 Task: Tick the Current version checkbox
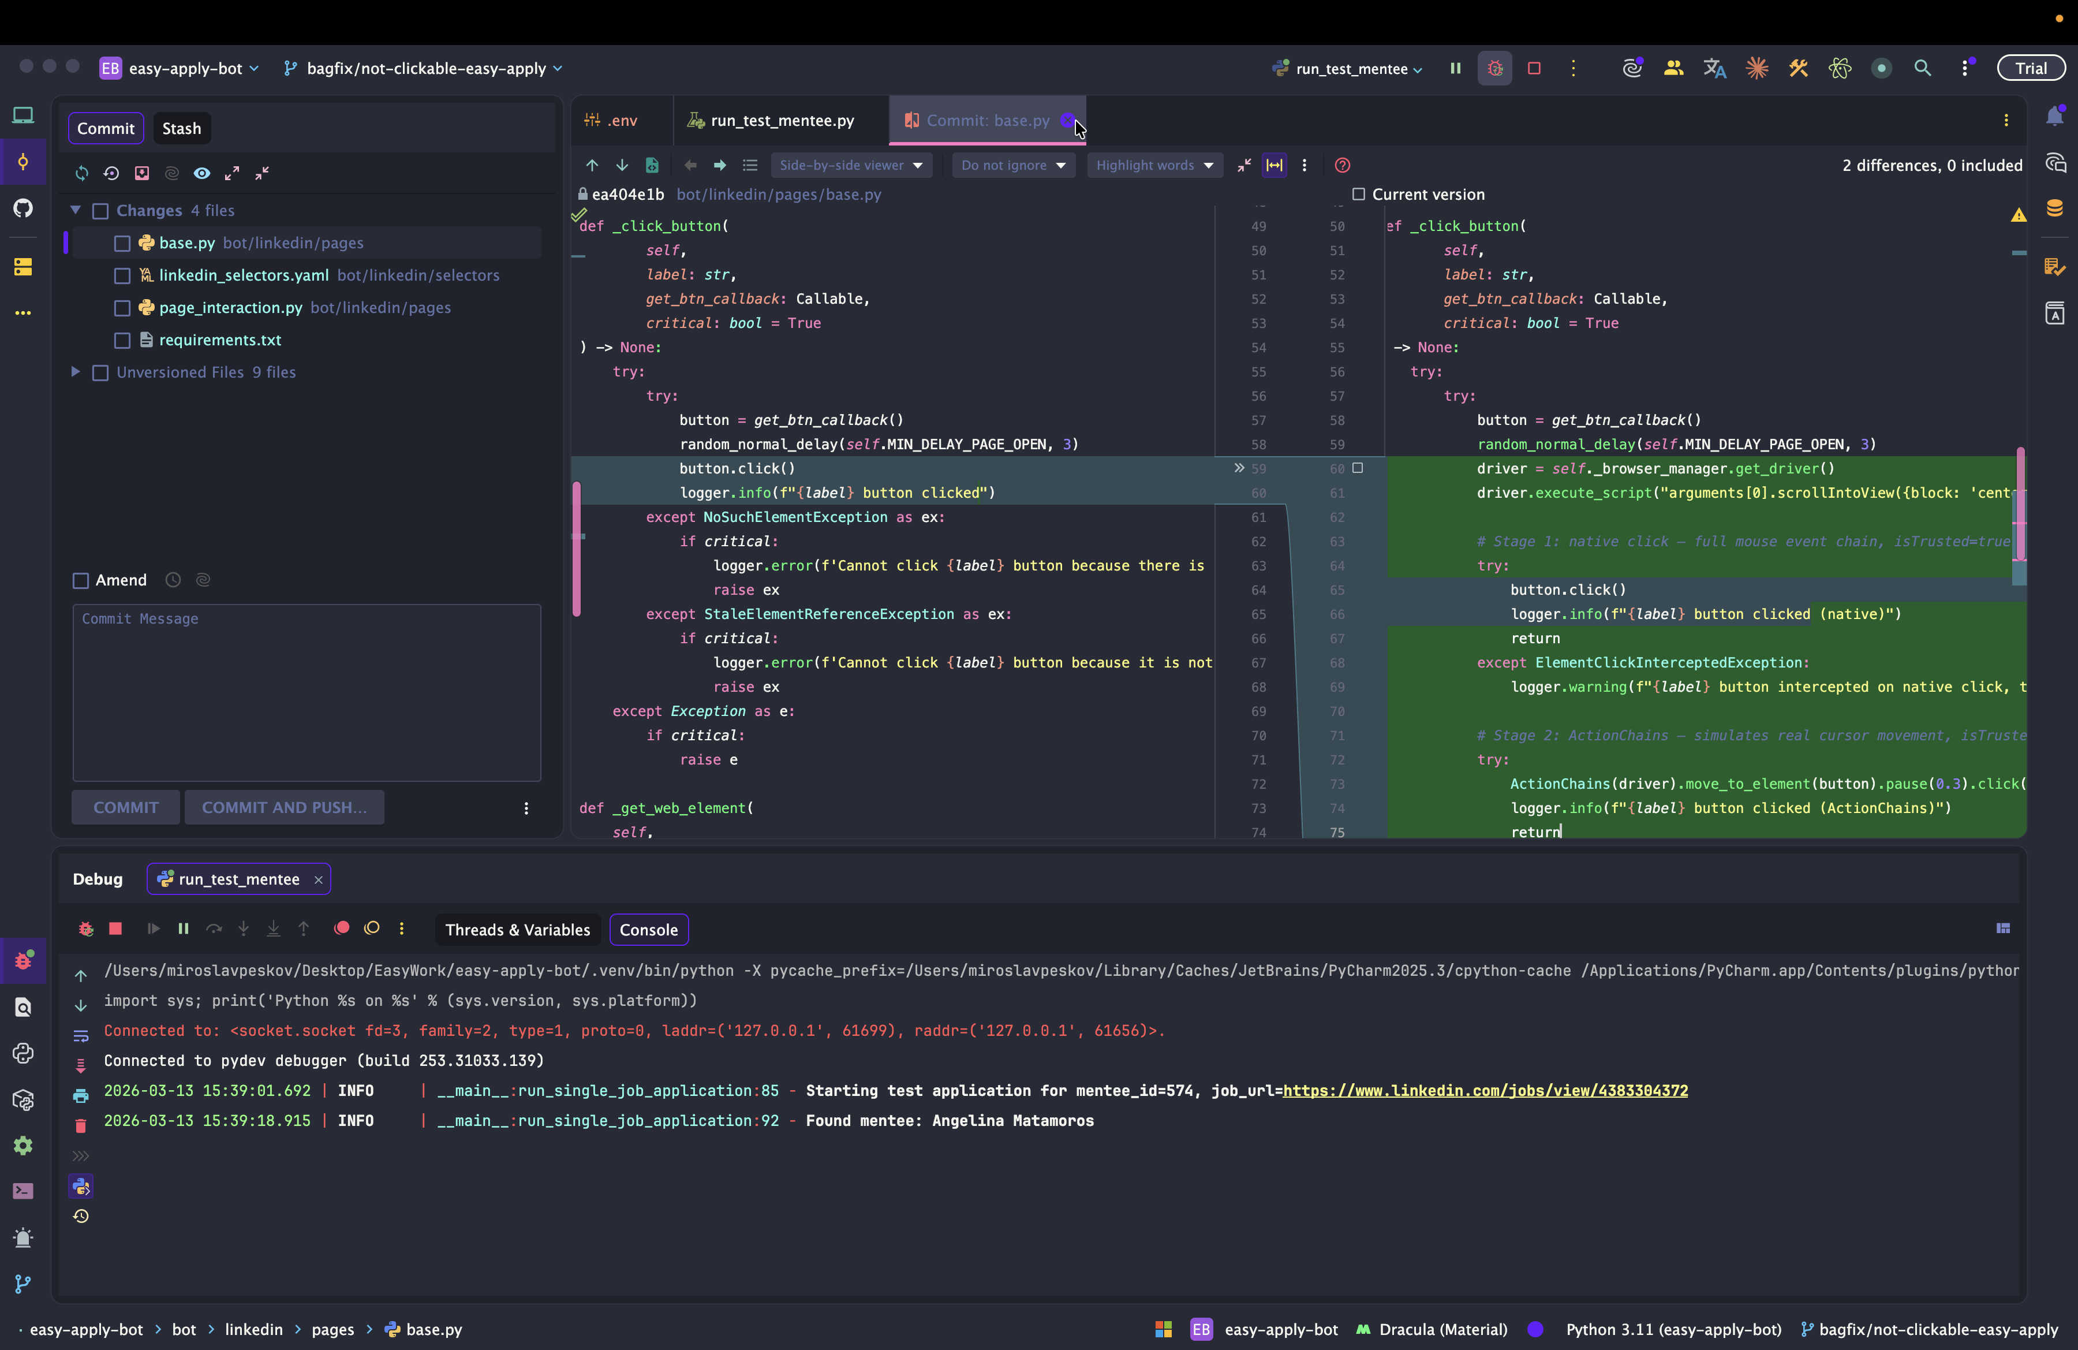pos(1359,194)
